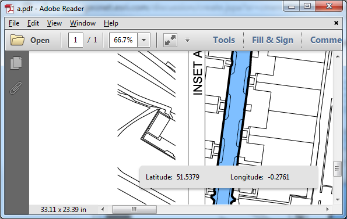
Task: Open the zoom percentage dropdown arrow
Action: point(144,40)
